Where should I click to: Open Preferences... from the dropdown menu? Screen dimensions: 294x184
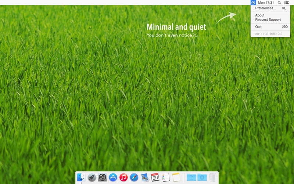point(270,8)
